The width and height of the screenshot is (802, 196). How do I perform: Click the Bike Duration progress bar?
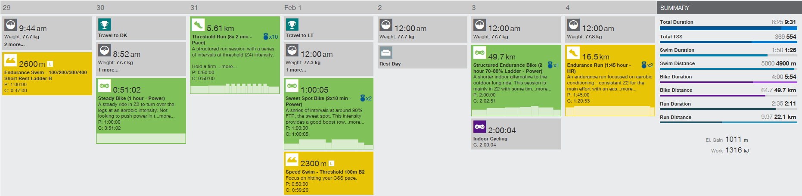(x=727, y=82)
